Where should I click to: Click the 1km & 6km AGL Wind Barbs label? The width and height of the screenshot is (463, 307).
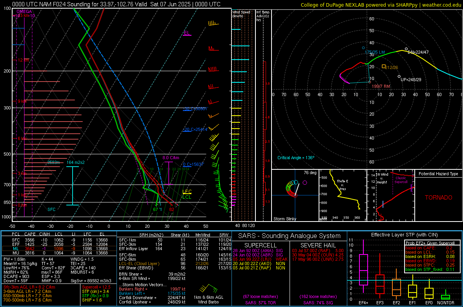click(x=208, y=300)
